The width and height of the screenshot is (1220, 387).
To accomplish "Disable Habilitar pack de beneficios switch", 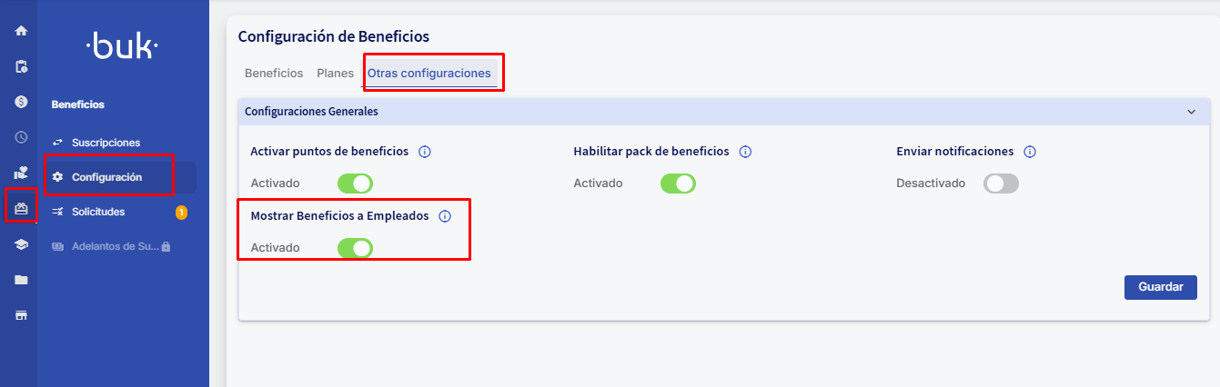I will pyautogui.click(x=678, y=184).
